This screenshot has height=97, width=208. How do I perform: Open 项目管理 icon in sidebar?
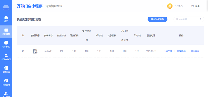[x=6, y=81]
